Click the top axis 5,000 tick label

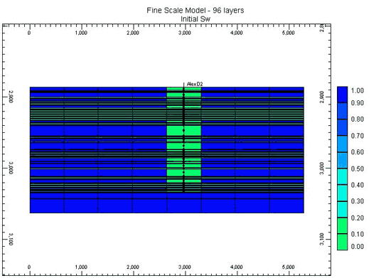tap(288, 33)
